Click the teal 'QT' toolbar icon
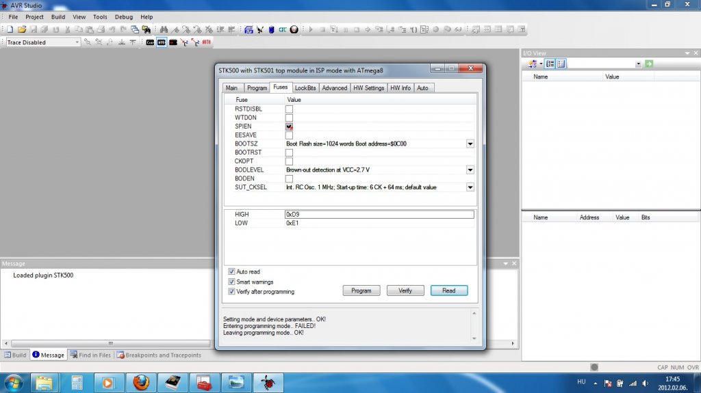Image resolution: width=701 pixels, height=393 pixels. coord(283,29)
